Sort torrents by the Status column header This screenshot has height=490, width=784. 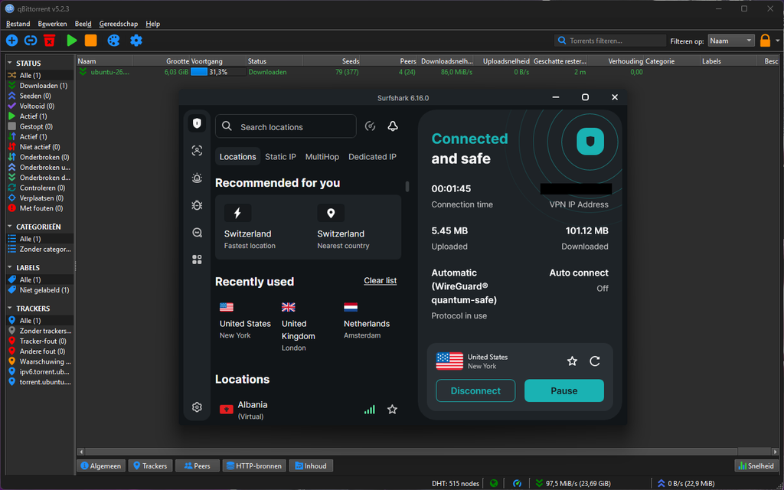(275, 61)
